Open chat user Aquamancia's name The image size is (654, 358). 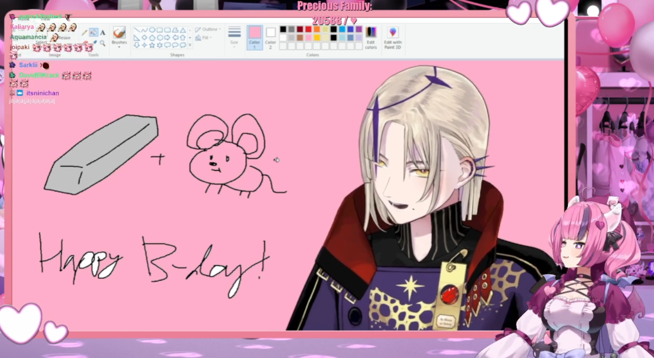click(x=28, y=37)
